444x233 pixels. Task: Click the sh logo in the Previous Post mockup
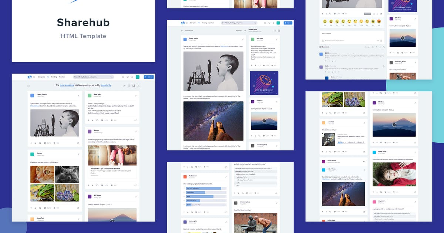coord(182,23)
